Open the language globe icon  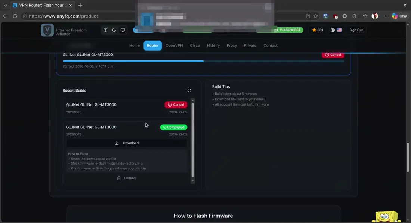(333, 30)
